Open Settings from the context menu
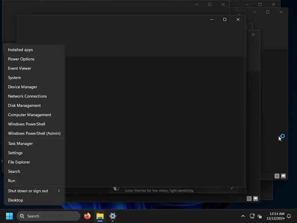The width and height of the screenshot is (297, 223). (34, 153)
